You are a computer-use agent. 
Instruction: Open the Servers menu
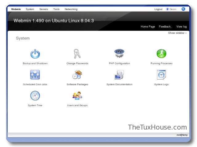44,9
